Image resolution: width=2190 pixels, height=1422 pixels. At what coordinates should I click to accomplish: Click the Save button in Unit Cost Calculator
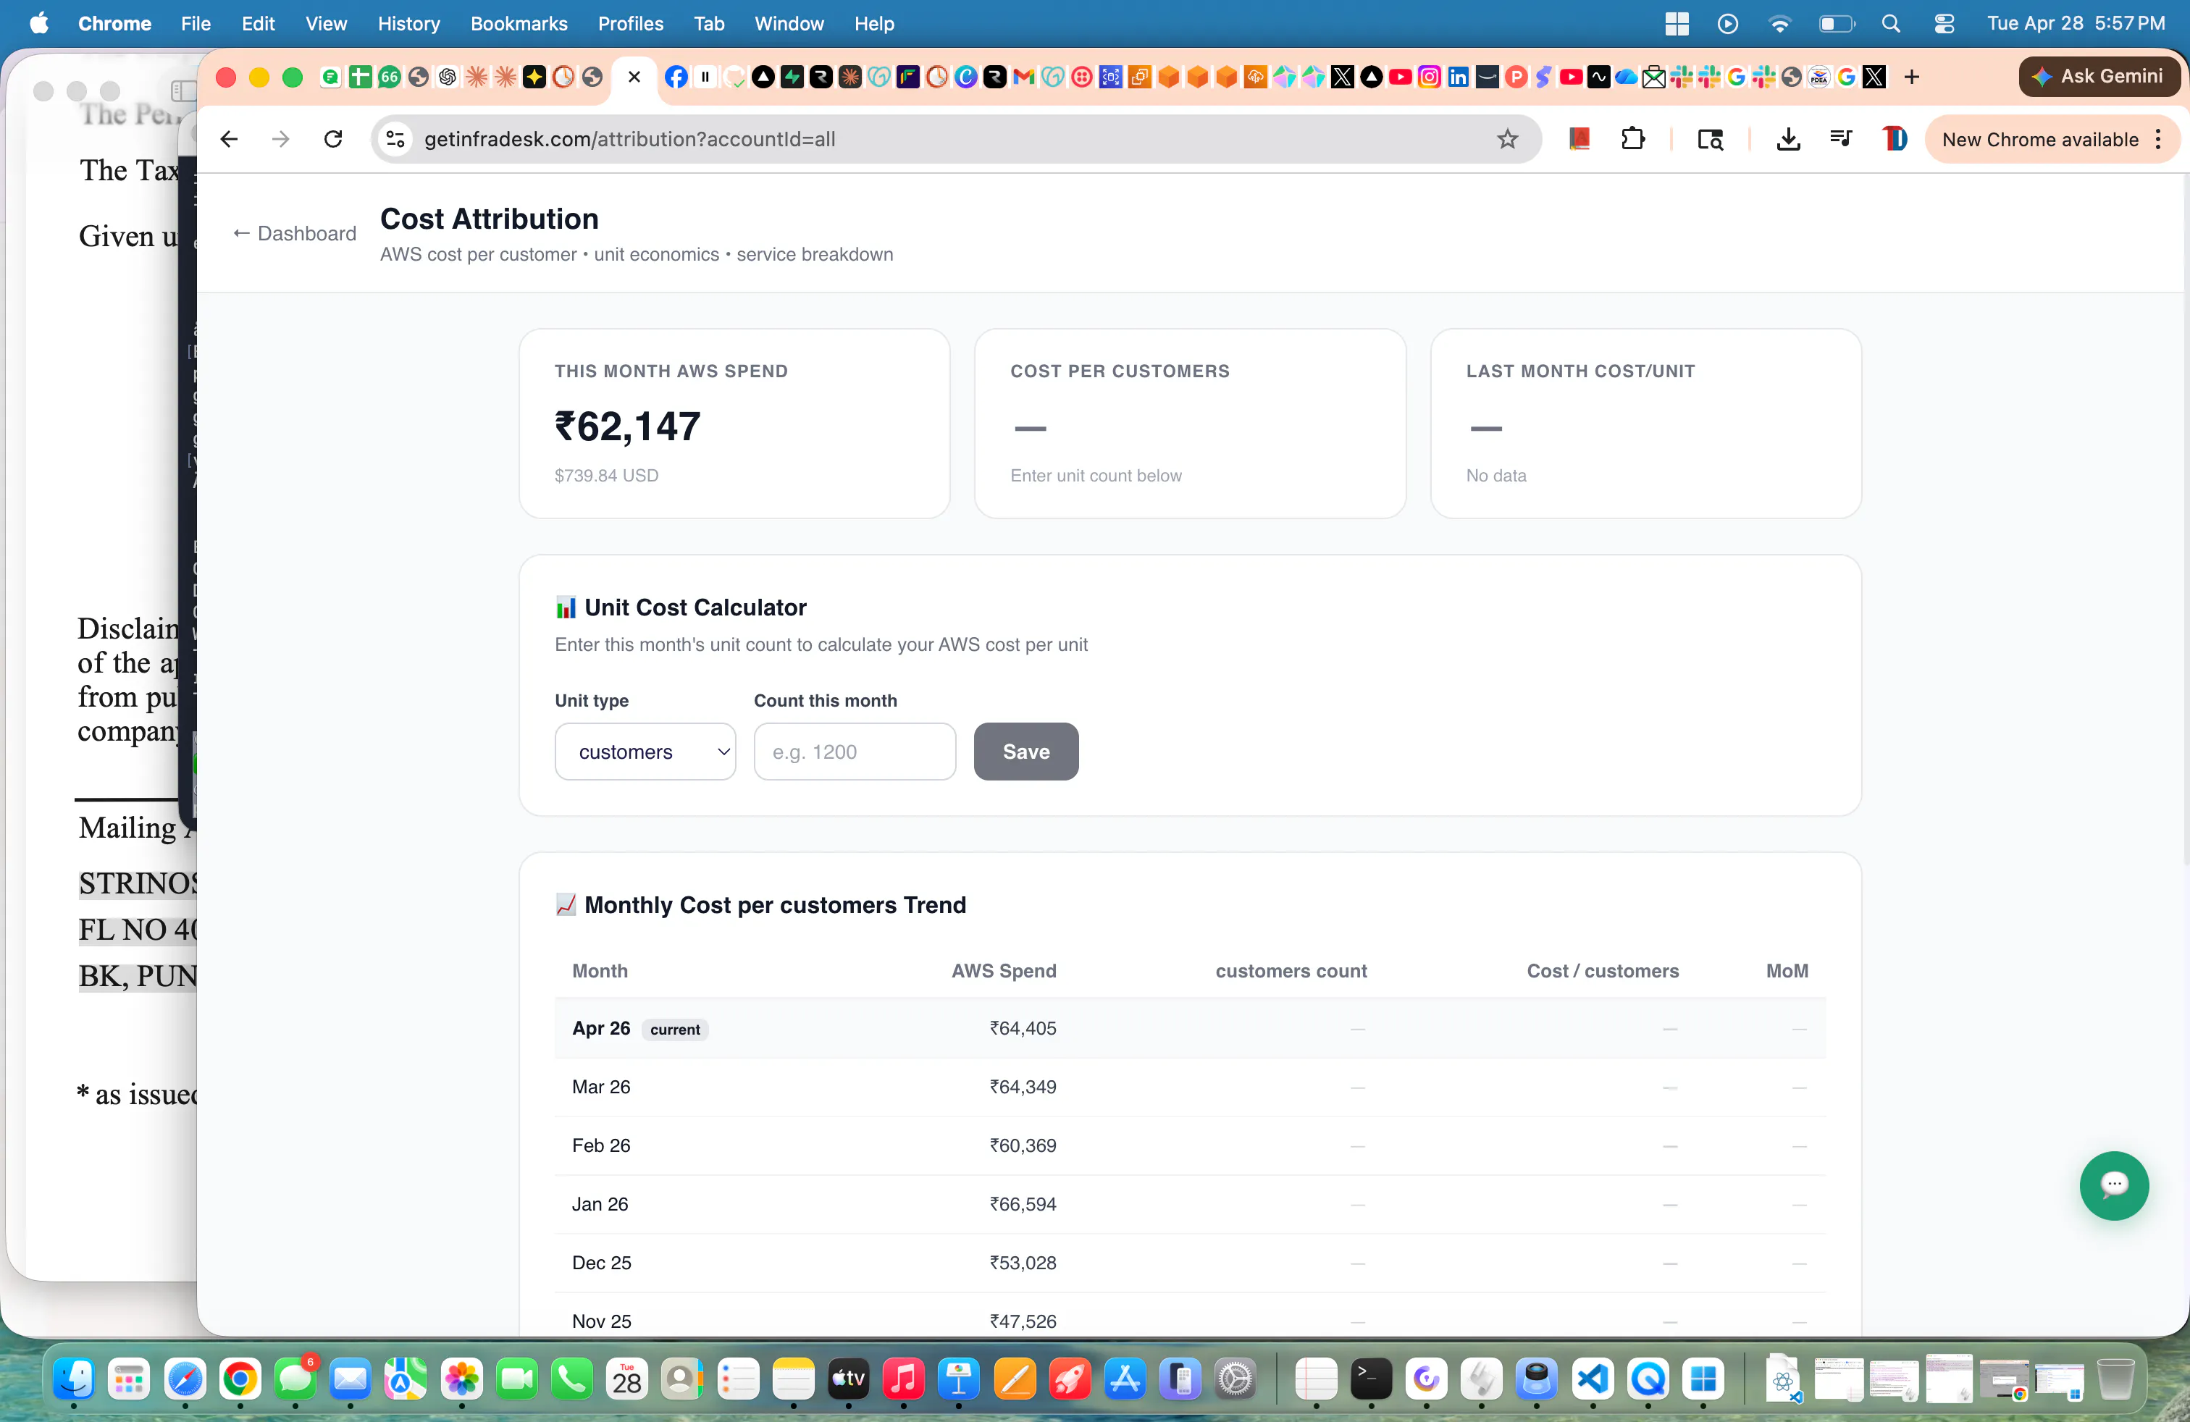[x=1026, y=752]
